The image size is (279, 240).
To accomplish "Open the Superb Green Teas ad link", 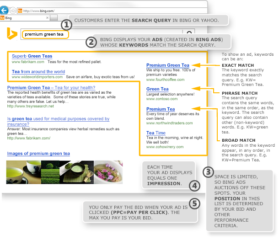I will (32, 56).
